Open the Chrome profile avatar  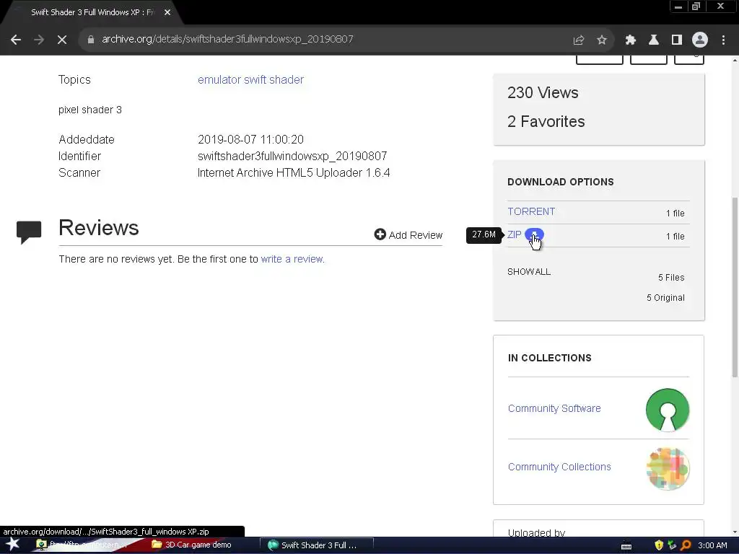(x=699, y=40)
